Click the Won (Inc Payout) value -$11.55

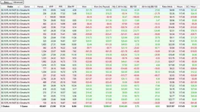(108, 44)
